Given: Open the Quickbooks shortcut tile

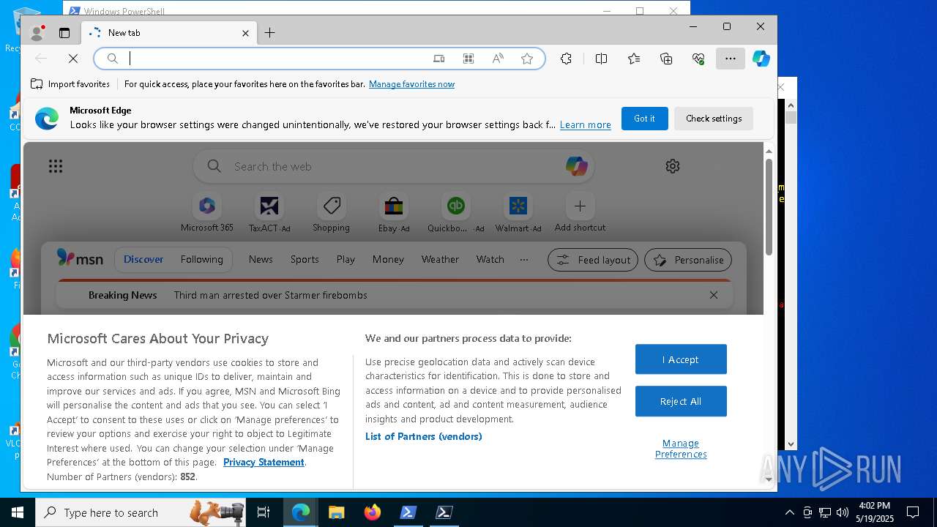Looking at the screenshot, I should (x=456, y=213).
